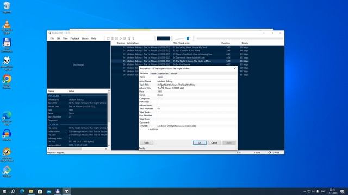Image resolution: width=348 pixels, height=195 pixels.
Task: Close the Properties dialog
Action: [x=235, y=69]
